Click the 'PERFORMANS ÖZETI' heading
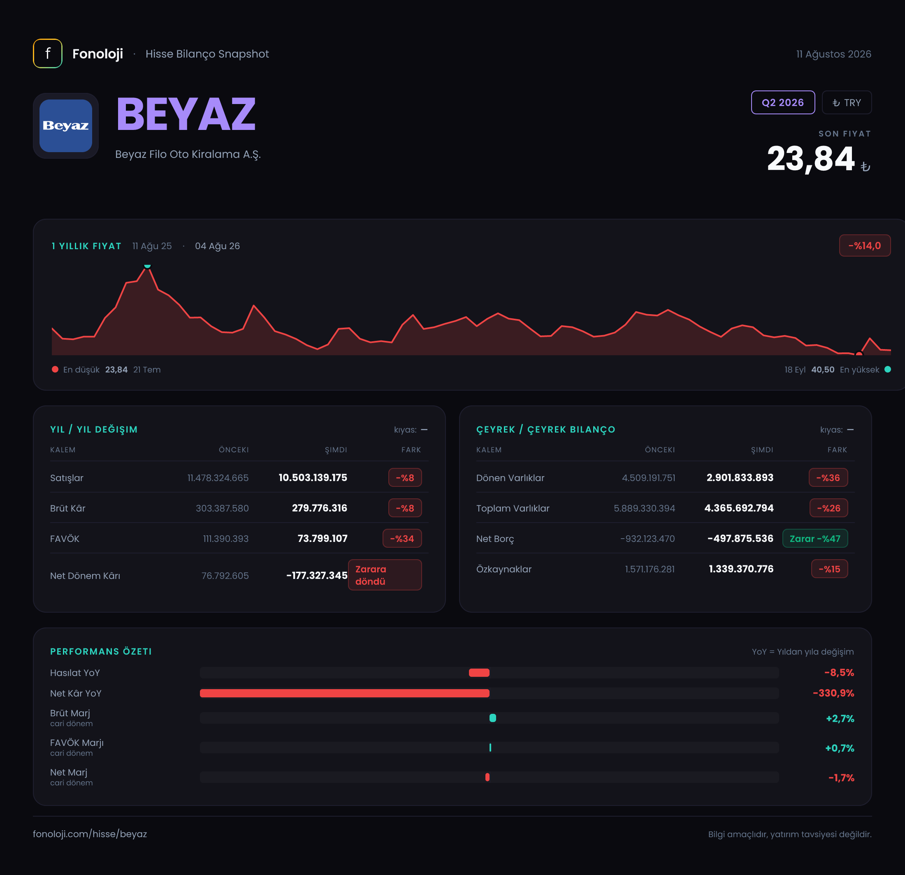 click(101, 651)
